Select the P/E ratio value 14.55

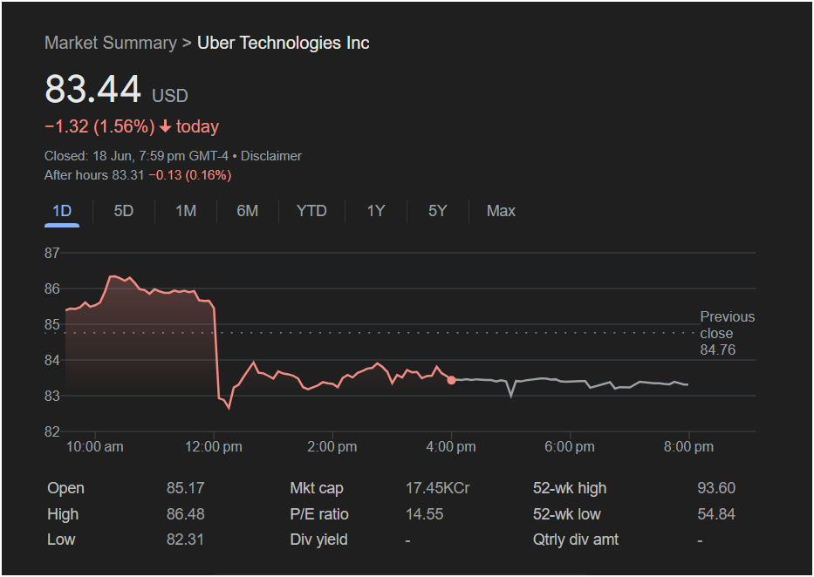425,514
